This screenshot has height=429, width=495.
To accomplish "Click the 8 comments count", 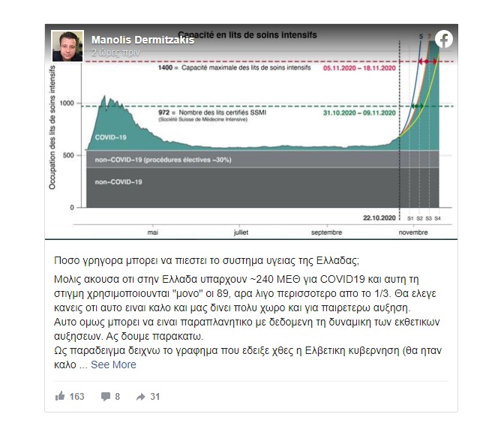I will click(118, 396).
